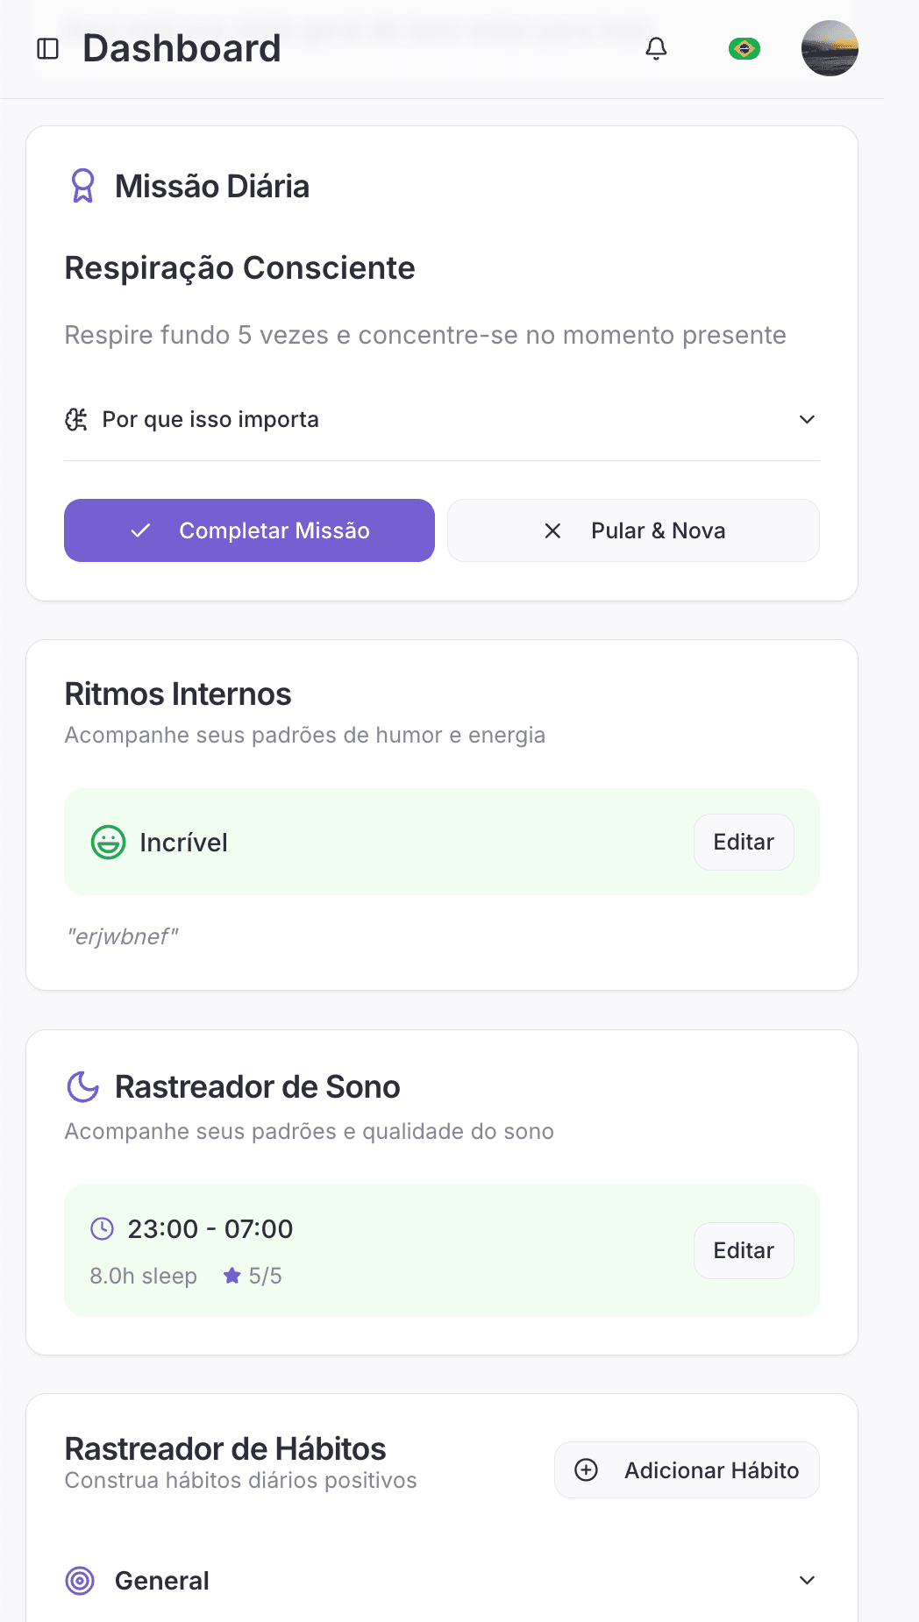Open notifications via the bell icon
Screen dimensions: 919x1622
point(655,48)
